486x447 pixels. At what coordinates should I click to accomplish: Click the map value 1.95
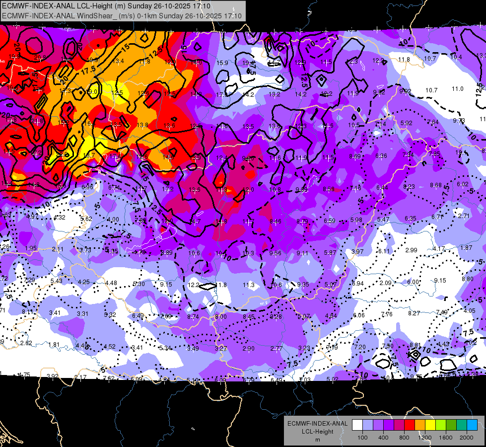pos(31,248)
